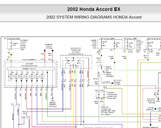Screen dimensions: 161x128
Task: Select the "FUSE 48 15A" label
Action: (118, 45)
